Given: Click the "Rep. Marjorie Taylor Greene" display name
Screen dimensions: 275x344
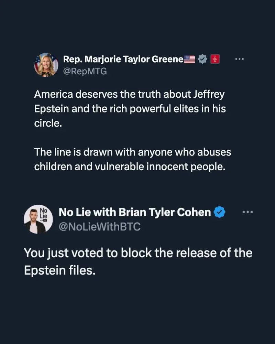Looking at the screenshot, I should 123,59.
